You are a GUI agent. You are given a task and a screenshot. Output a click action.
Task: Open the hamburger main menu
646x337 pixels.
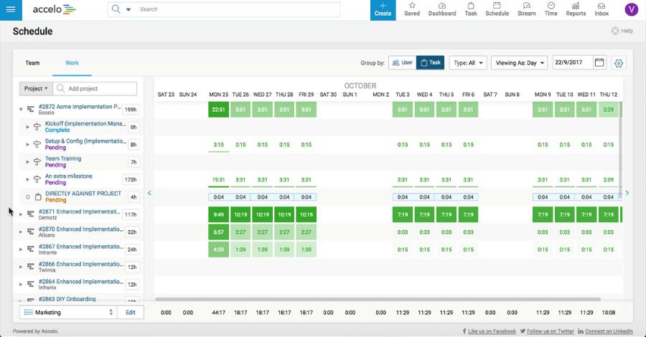click(11, 9)
